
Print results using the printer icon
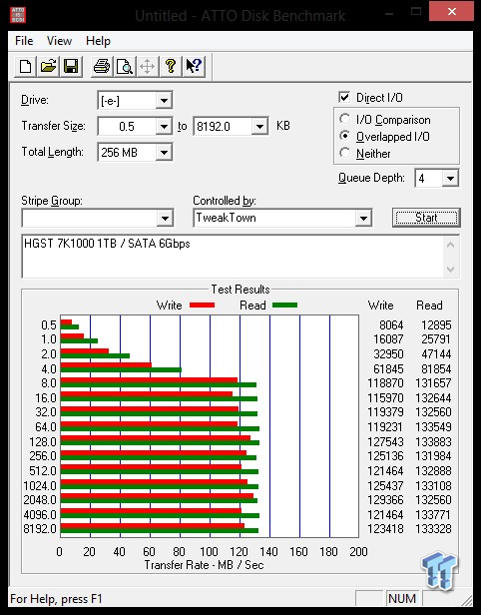(102, 66)
